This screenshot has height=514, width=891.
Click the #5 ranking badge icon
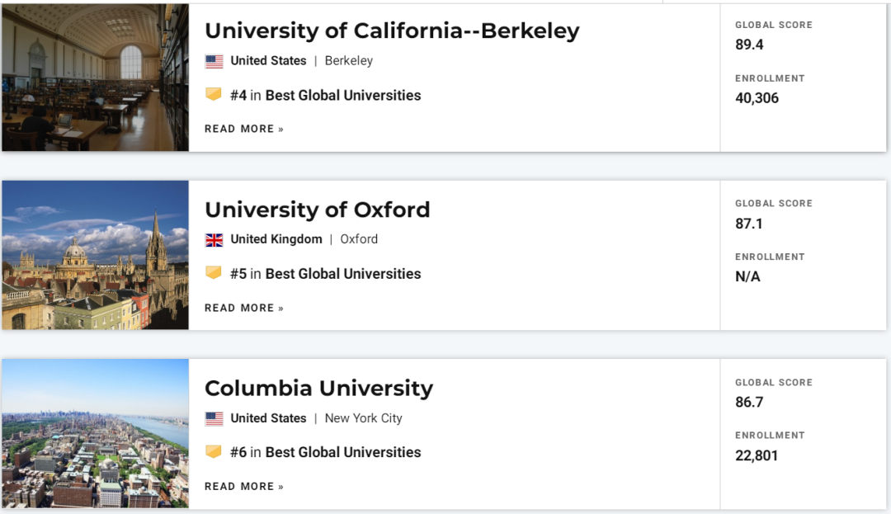[x=214, y=273]
